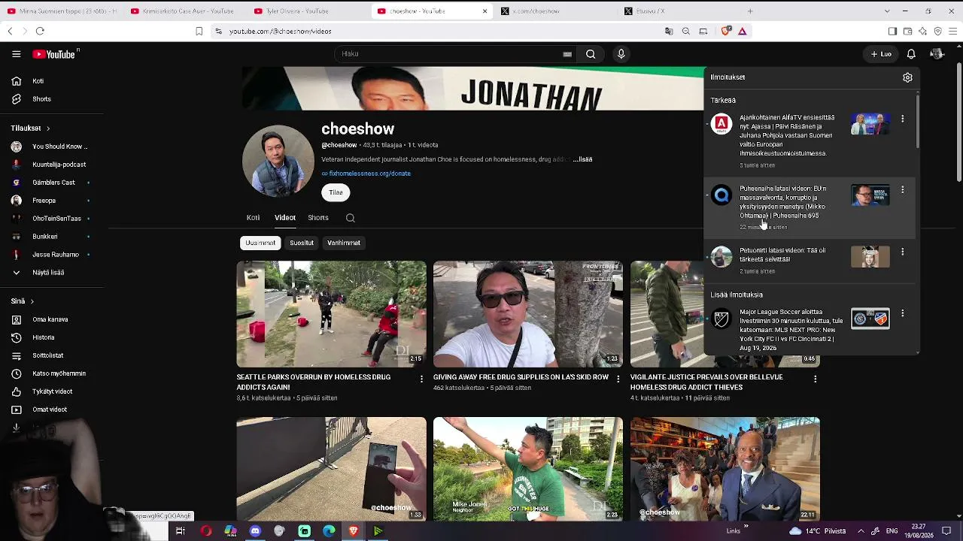This screenshot has width=963, height=541.
Task: Open the Brave Shields icon
Action: coord(725,31)
